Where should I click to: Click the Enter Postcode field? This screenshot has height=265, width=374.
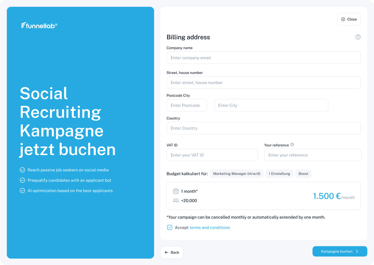(187, 105)
